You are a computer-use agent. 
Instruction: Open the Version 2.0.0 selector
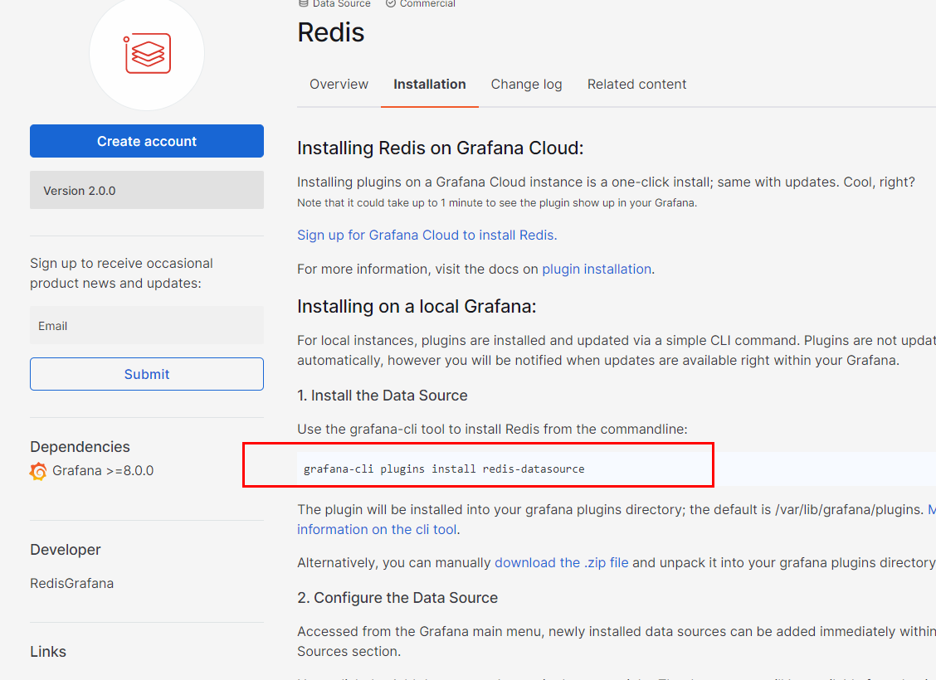coord(147,190)
